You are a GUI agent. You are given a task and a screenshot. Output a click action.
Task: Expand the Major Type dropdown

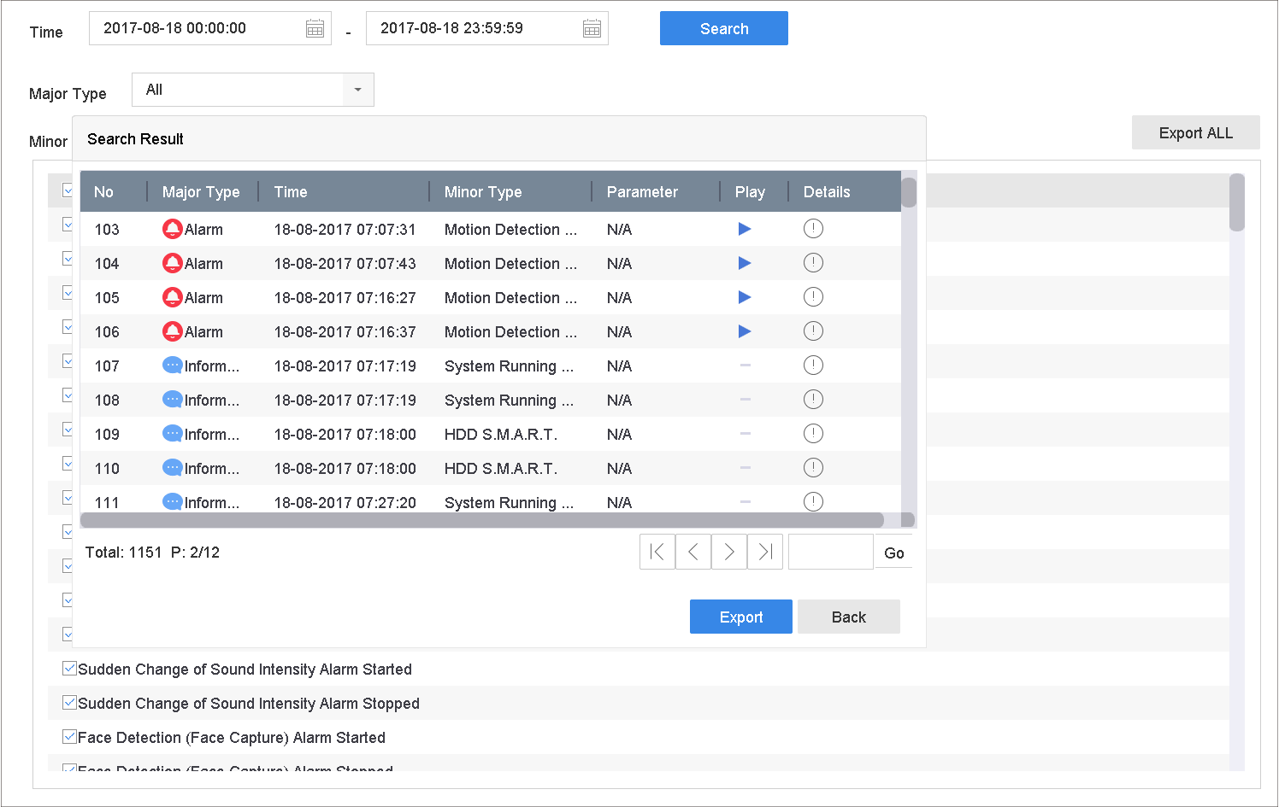click(357, 90)
